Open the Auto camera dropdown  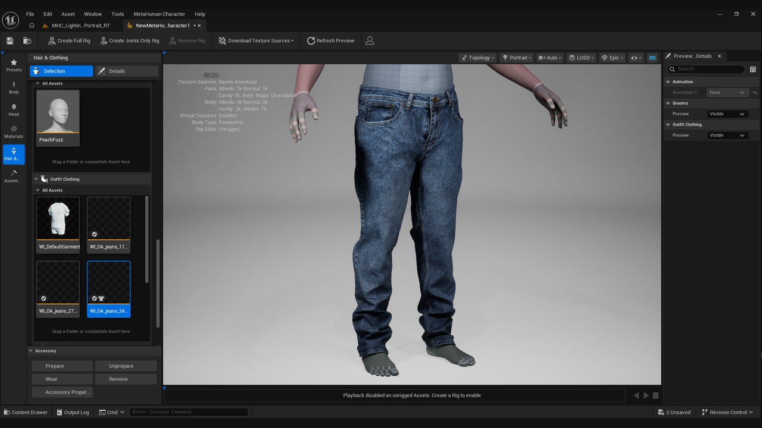point(550,58)
